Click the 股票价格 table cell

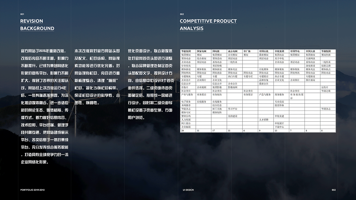(281, 105)
